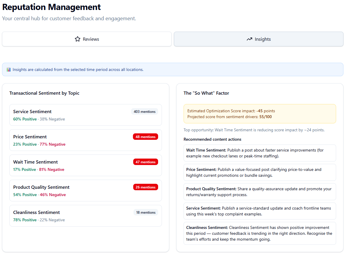349x255 pixels.
Task: Open the Price Sentiment recommended action
Action: [x=260, y=172]
